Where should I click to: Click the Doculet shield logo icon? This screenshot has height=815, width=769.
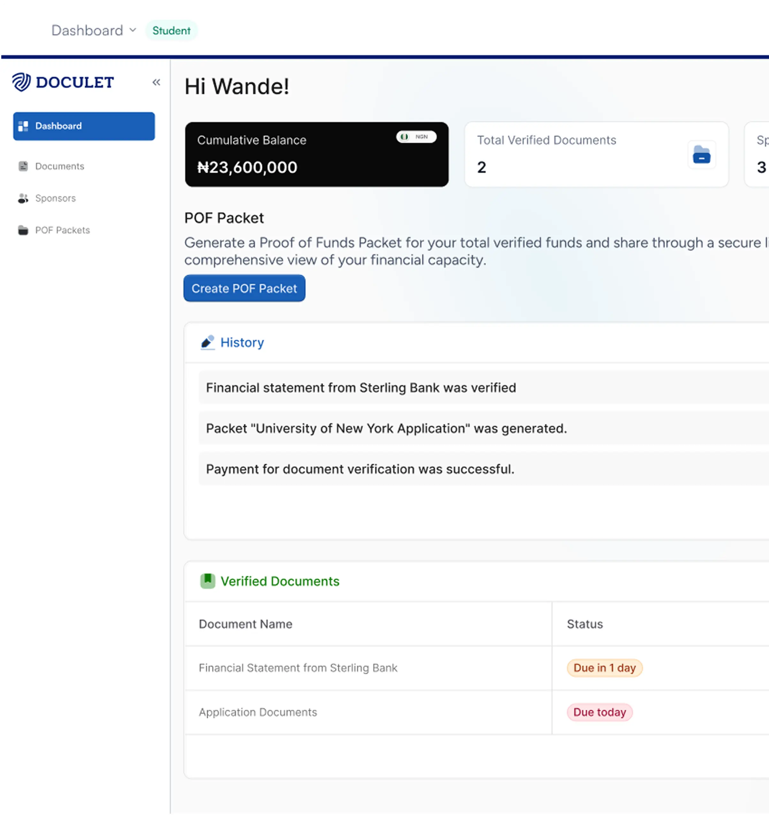[21, 82]
